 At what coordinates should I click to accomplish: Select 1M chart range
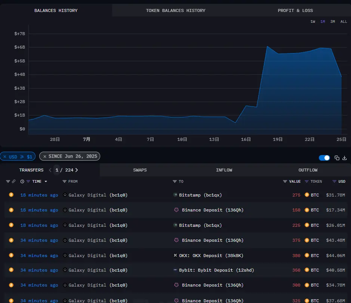(x=323, y=22)
